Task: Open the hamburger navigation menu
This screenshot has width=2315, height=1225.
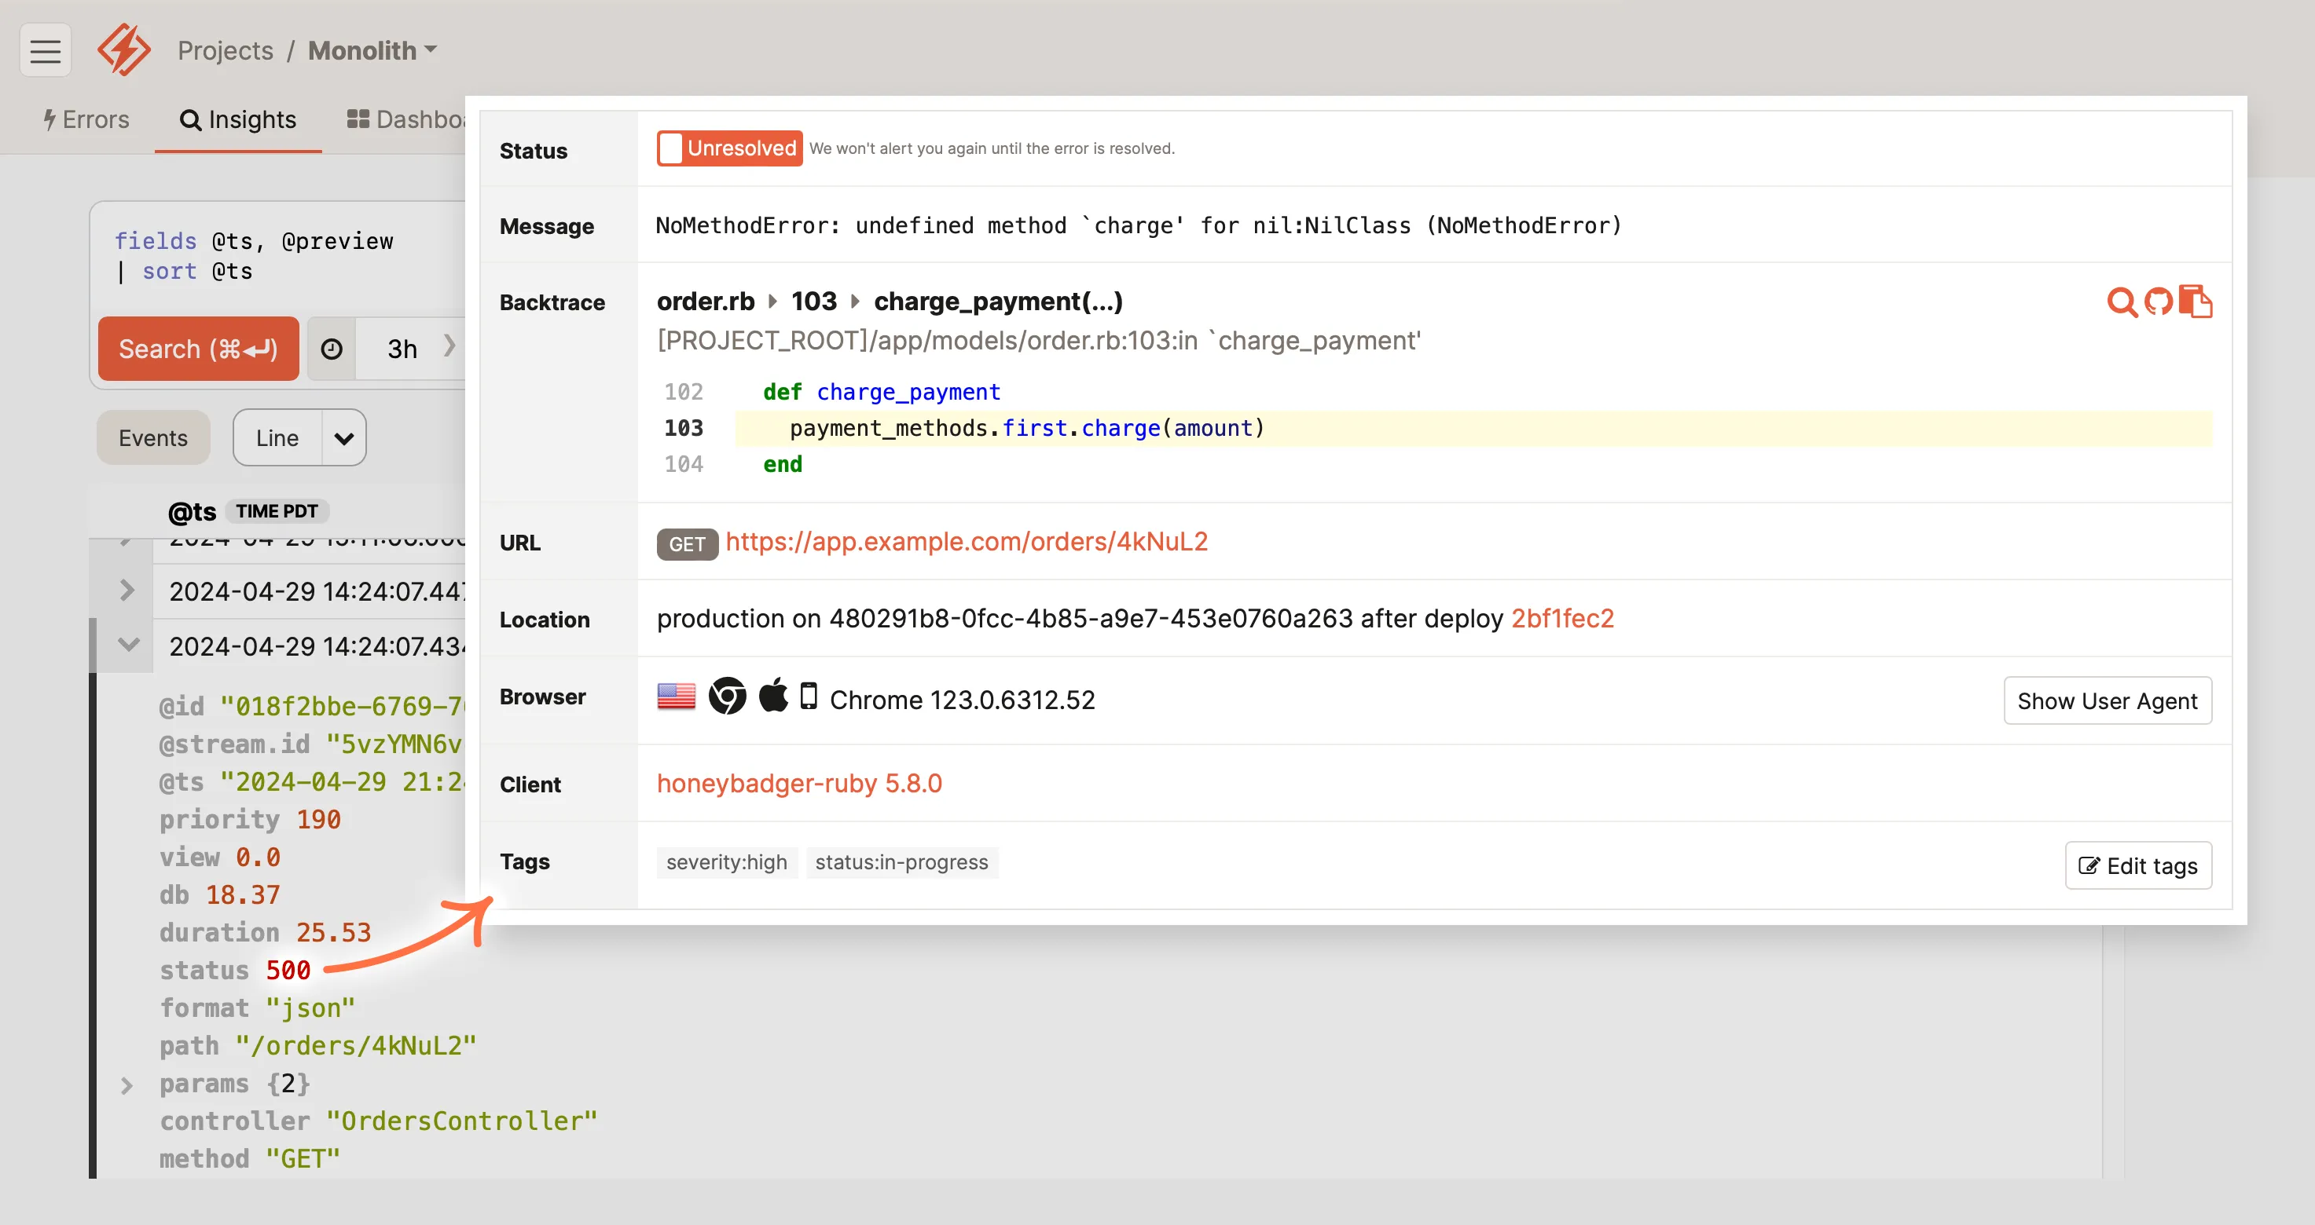Action: click(45, 50)
